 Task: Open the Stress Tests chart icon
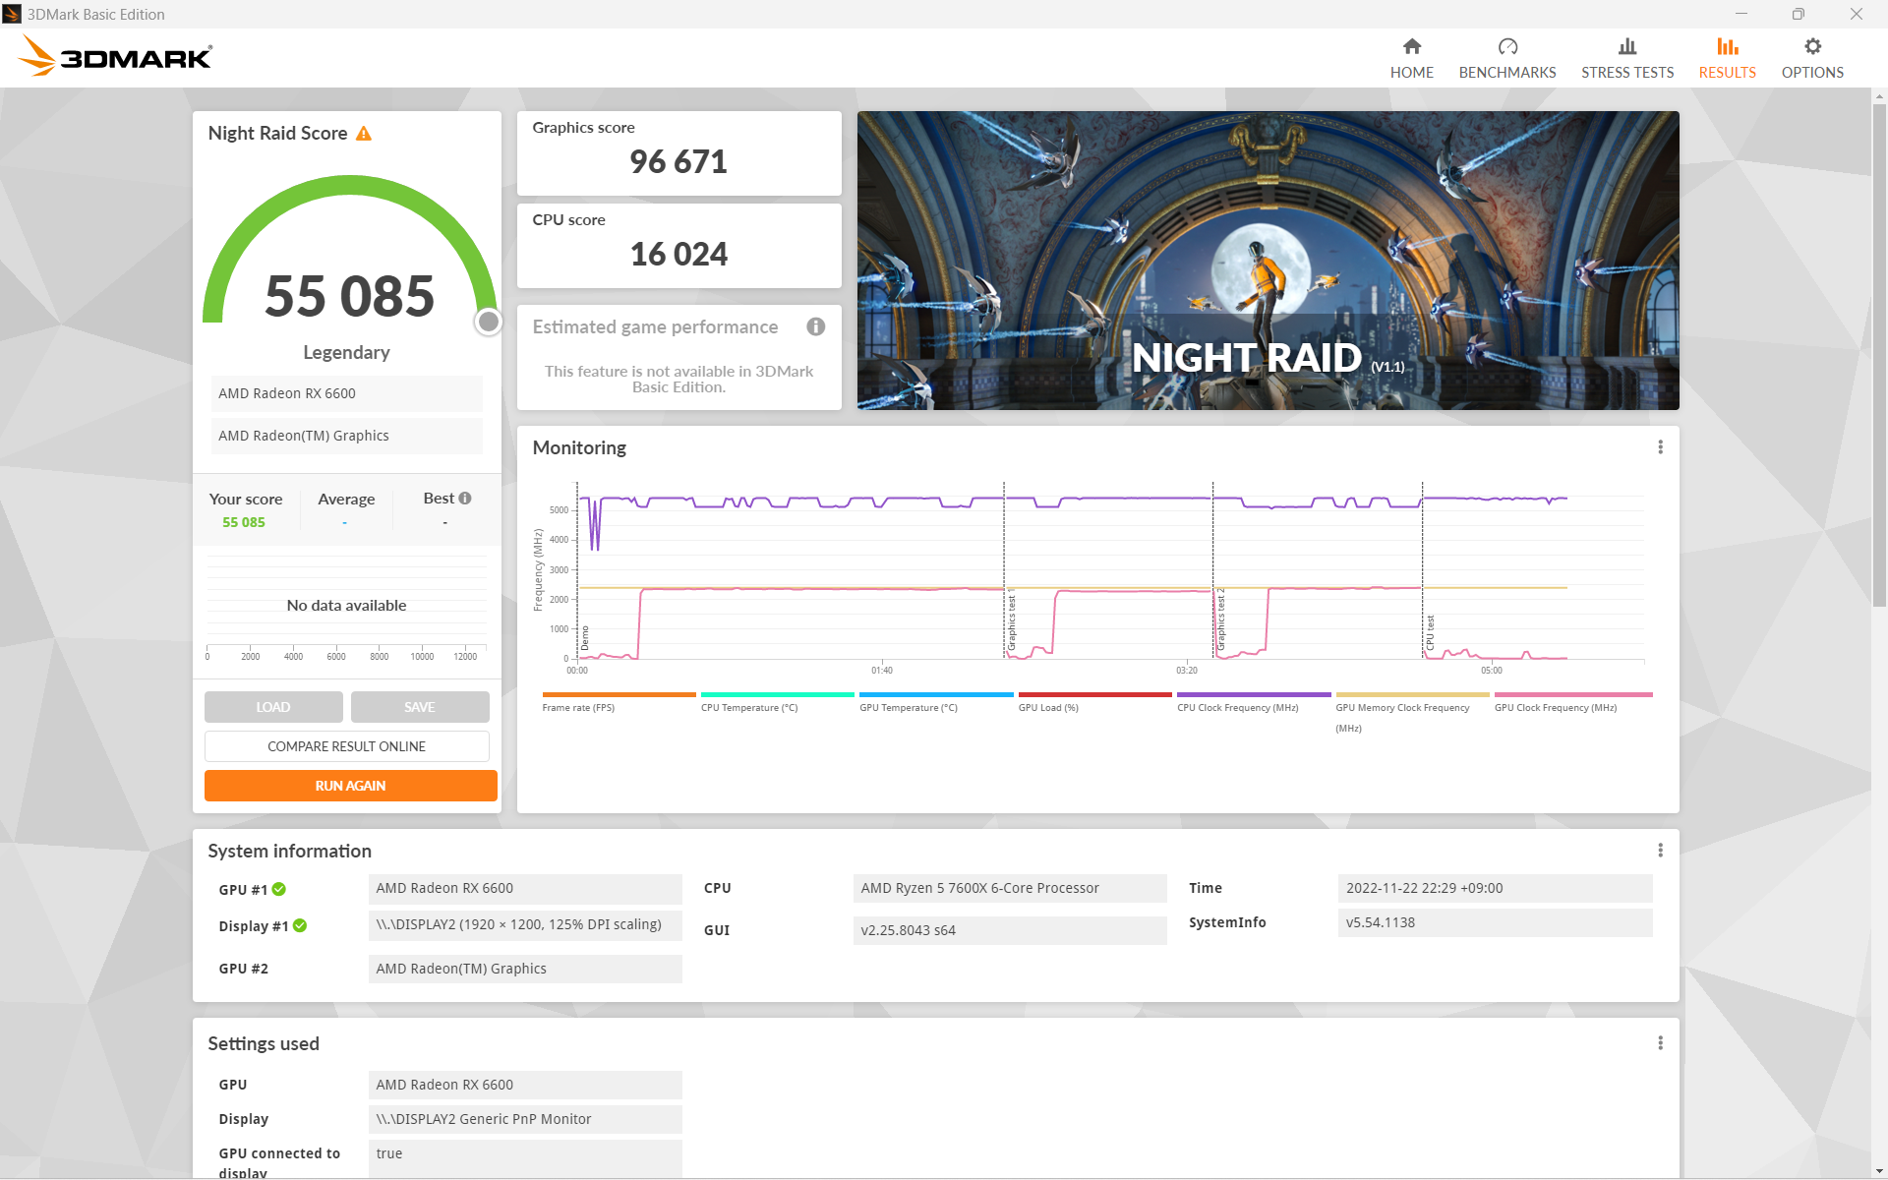click(x=1627, y=46)
